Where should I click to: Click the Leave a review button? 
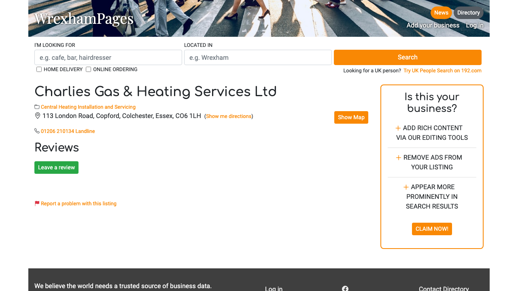click(56, 167)
